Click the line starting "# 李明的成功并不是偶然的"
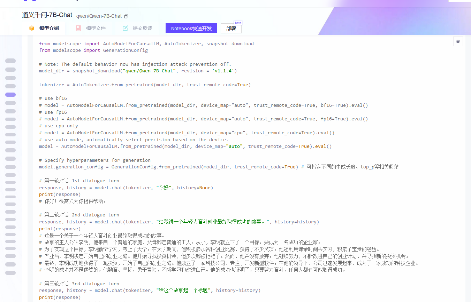471x302 pixels. coord(192,270)
